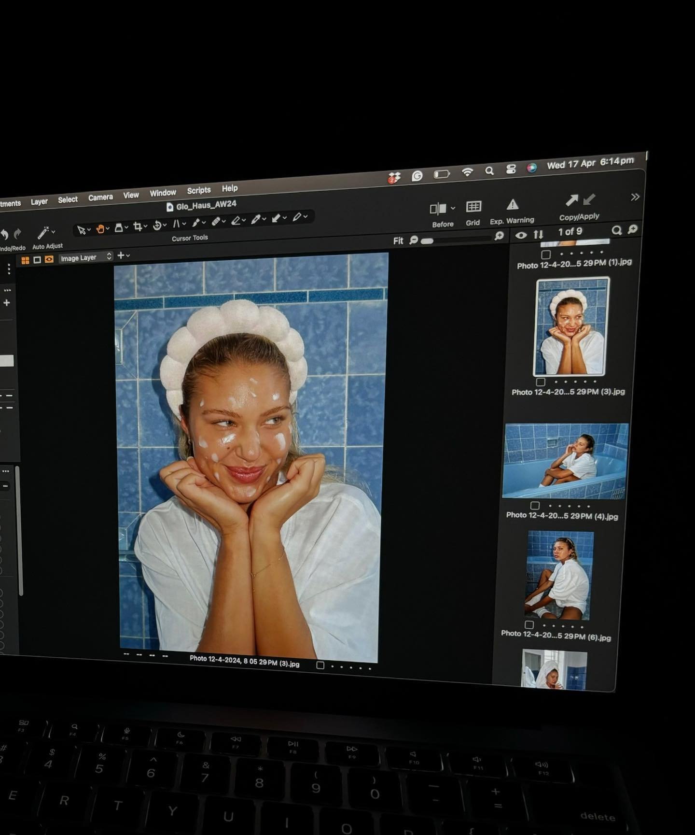Click the Apply adjustments down-arrow

[589, 199]
